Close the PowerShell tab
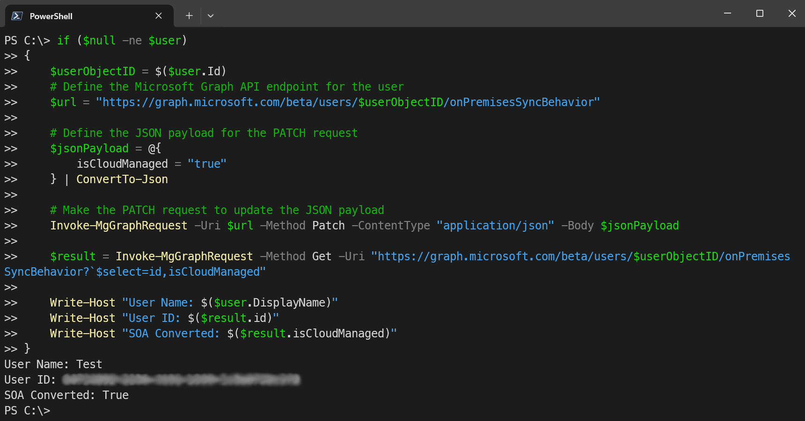The image size is (805, 421). pyautogui.click(x=159, y=16)
